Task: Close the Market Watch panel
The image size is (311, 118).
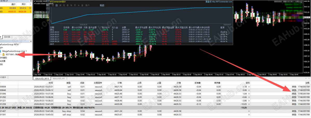Action: (31, 1)
